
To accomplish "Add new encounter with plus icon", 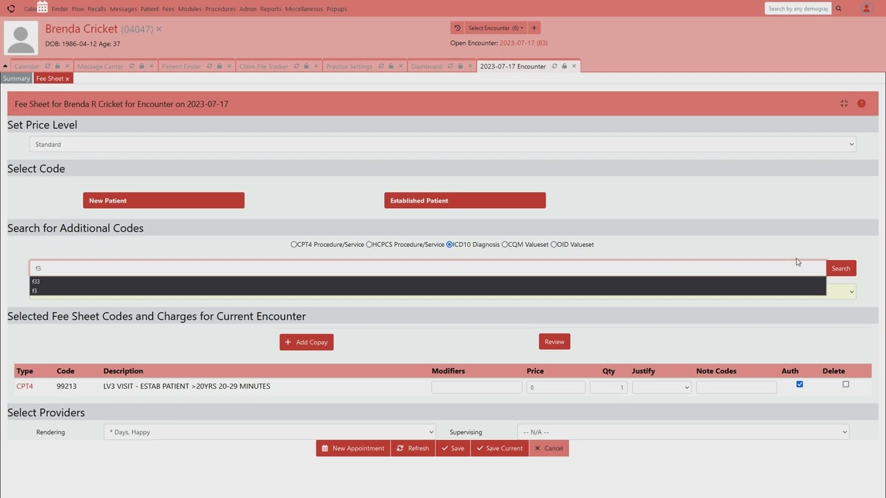I will coord(534,28).
